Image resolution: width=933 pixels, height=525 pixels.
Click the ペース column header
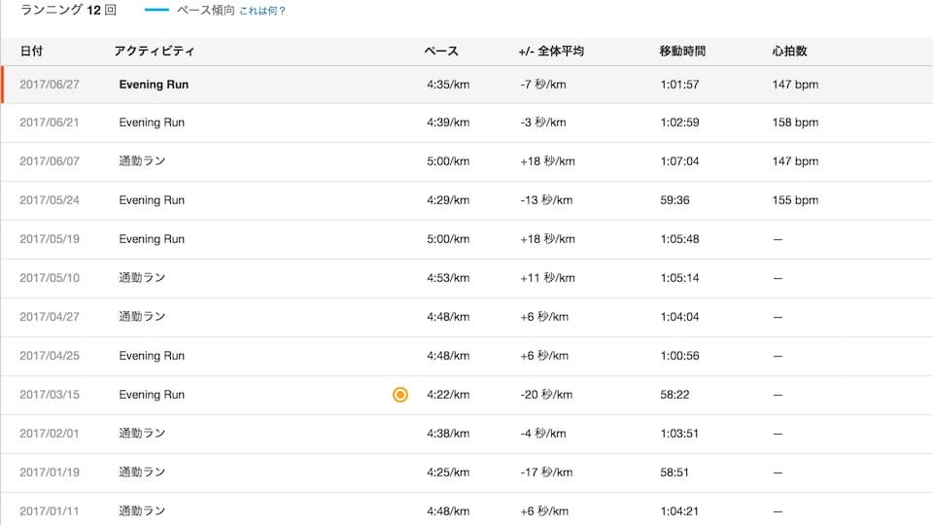coord(441,52)
